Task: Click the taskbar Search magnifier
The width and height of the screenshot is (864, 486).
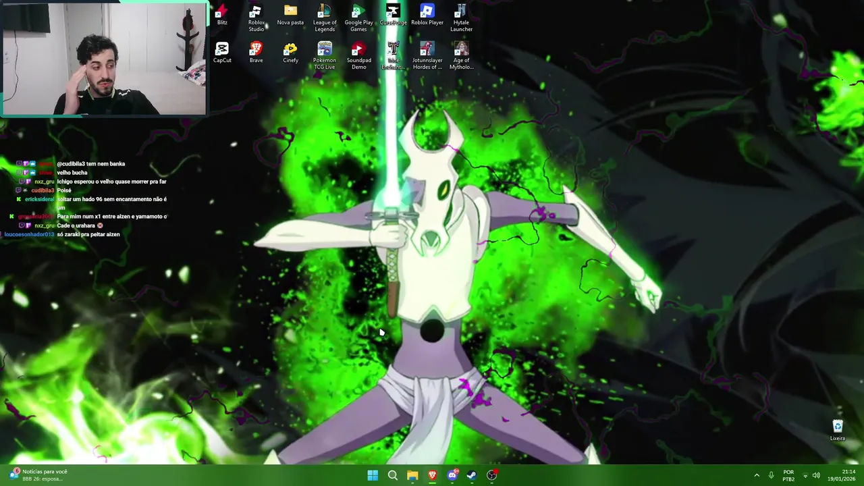Action: (x=392, y=475)
